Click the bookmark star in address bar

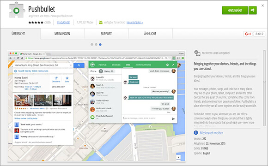click(170, 58)
